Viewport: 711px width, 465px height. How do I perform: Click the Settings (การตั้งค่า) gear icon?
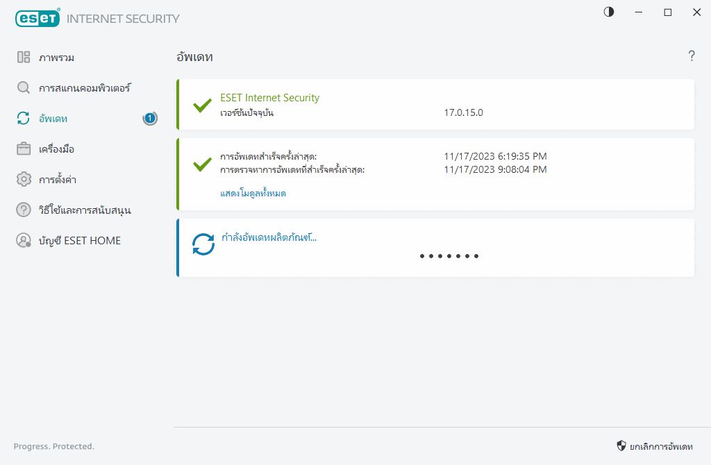point(24,180)
